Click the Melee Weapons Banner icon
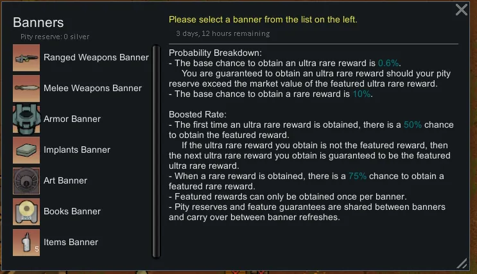This screenshot has width=477, height=274. (26, 89)
